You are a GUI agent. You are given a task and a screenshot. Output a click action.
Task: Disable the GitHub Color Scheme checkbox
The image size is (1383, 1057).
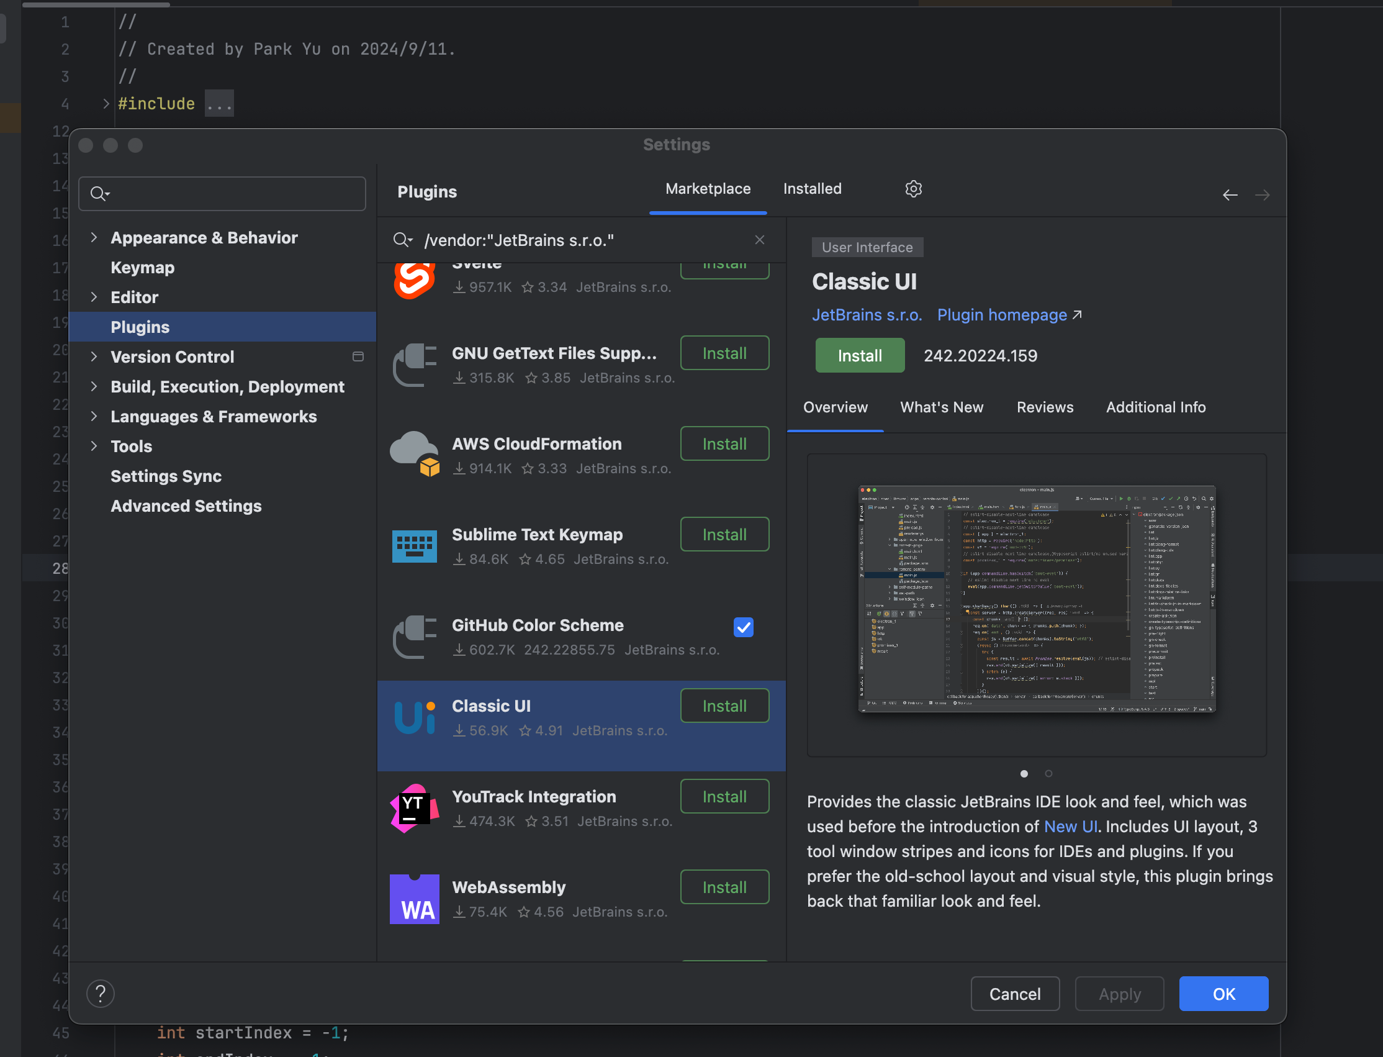(743, 627)
